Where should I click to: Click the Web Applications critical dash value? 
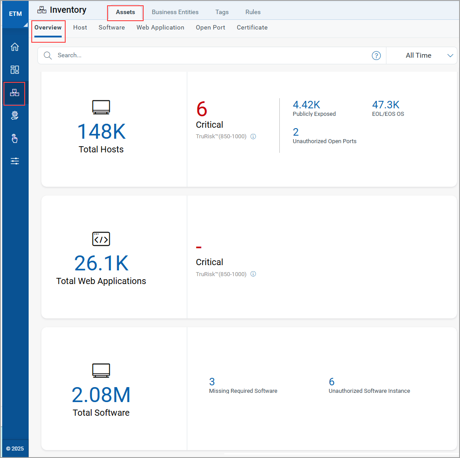(199, 247)
